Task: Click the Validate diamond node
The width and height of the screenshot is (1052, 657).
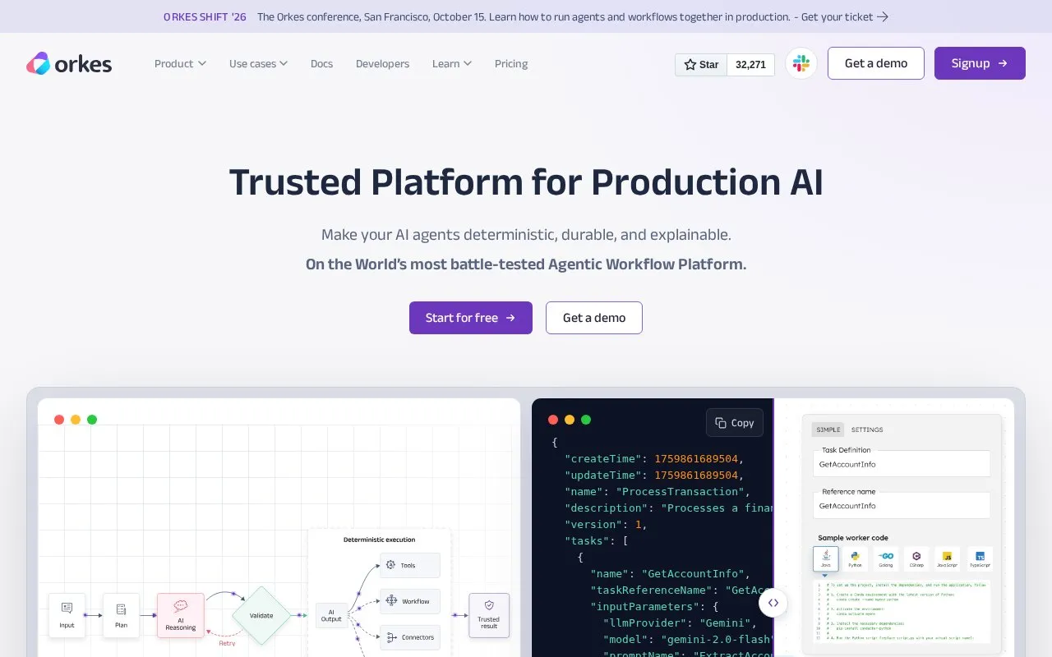Action: [261, 615]
